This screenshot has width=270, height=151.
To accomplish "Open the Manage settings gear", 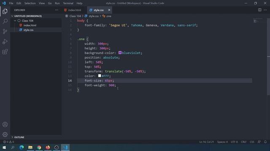I will coord(5,134).
